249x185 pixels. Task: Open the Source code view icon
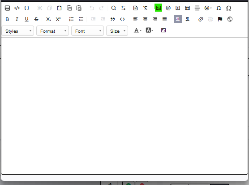(x=17, y=8)
